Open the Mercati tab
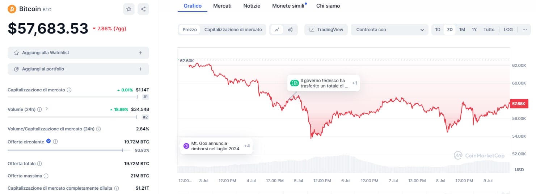Image resolution: width=536 pixels, height=194 pixels. pos(222,6)
